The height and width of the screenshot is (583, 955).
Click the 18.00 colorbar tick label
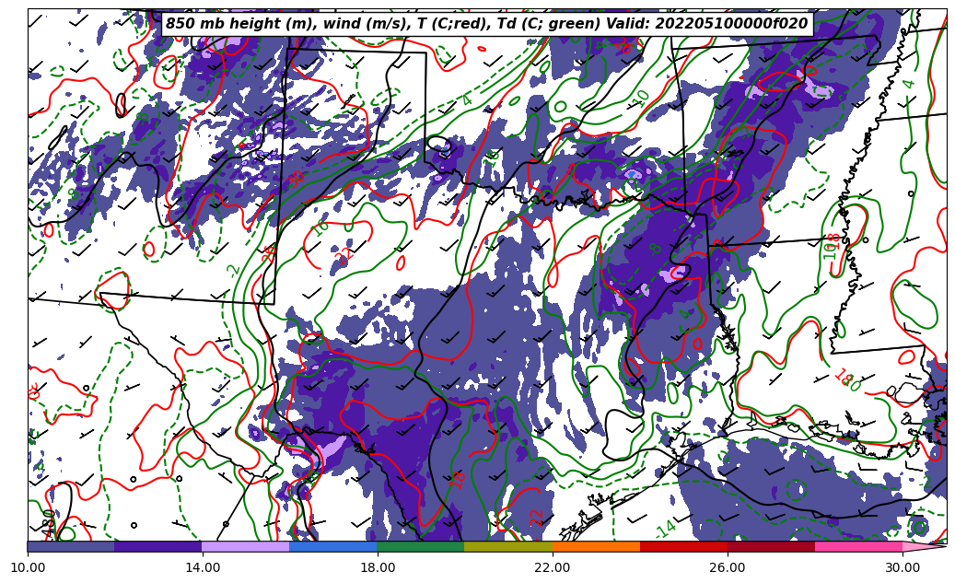[378, 567]
